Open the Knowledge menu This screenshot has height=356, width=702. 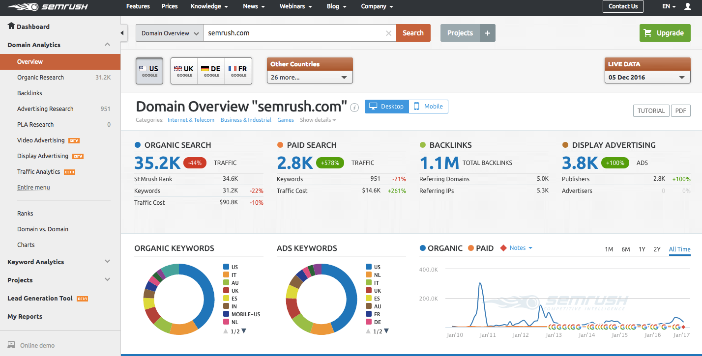click(x=209, y=6)
